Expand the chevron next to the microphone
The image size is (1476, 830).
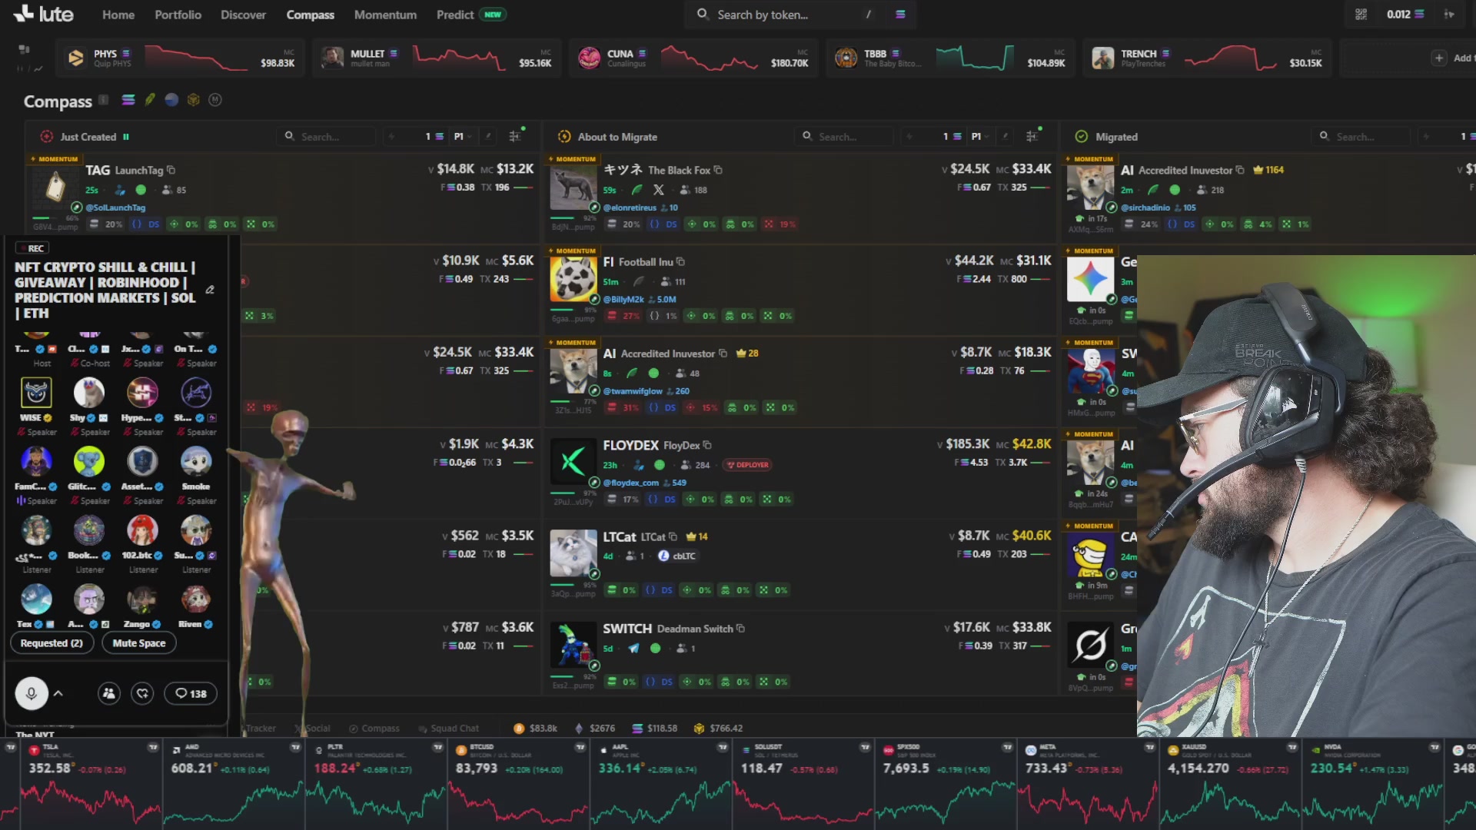[58, 693]
